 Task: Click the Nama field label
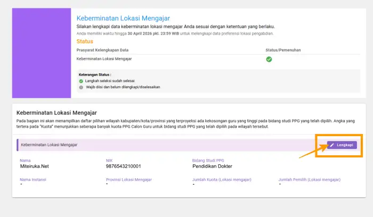(x=25, y=161)
